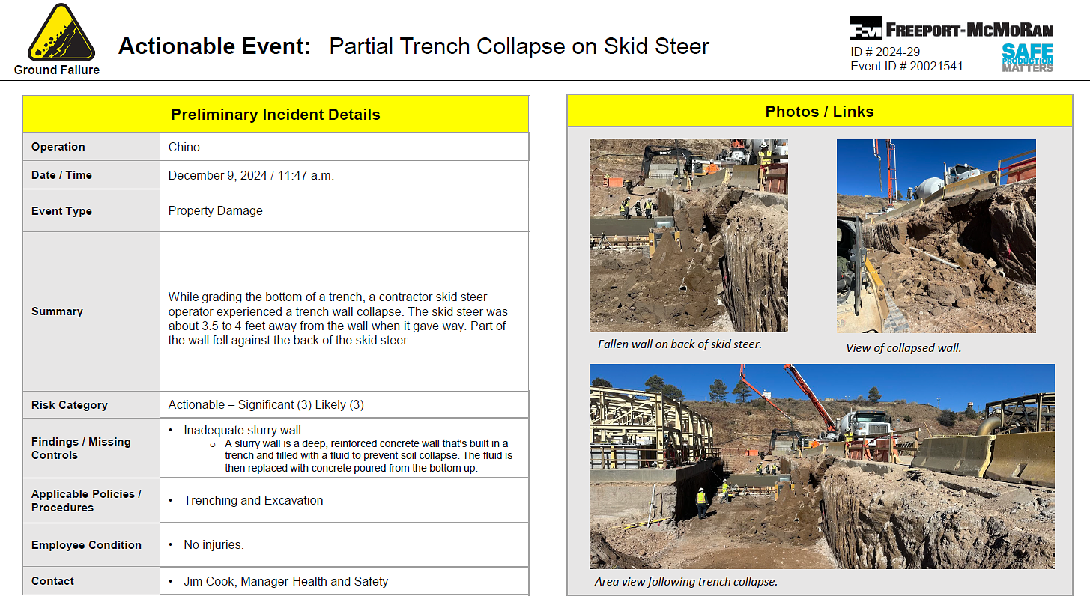
Task: Click the Freeport-McMoRan company logo
Action: click(x=951, y=29)
